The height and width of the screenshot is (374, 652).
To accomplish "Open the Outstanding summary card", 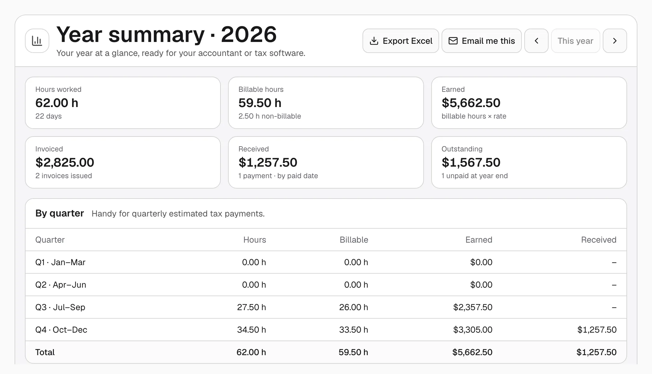I will click(x=529, y=162).
